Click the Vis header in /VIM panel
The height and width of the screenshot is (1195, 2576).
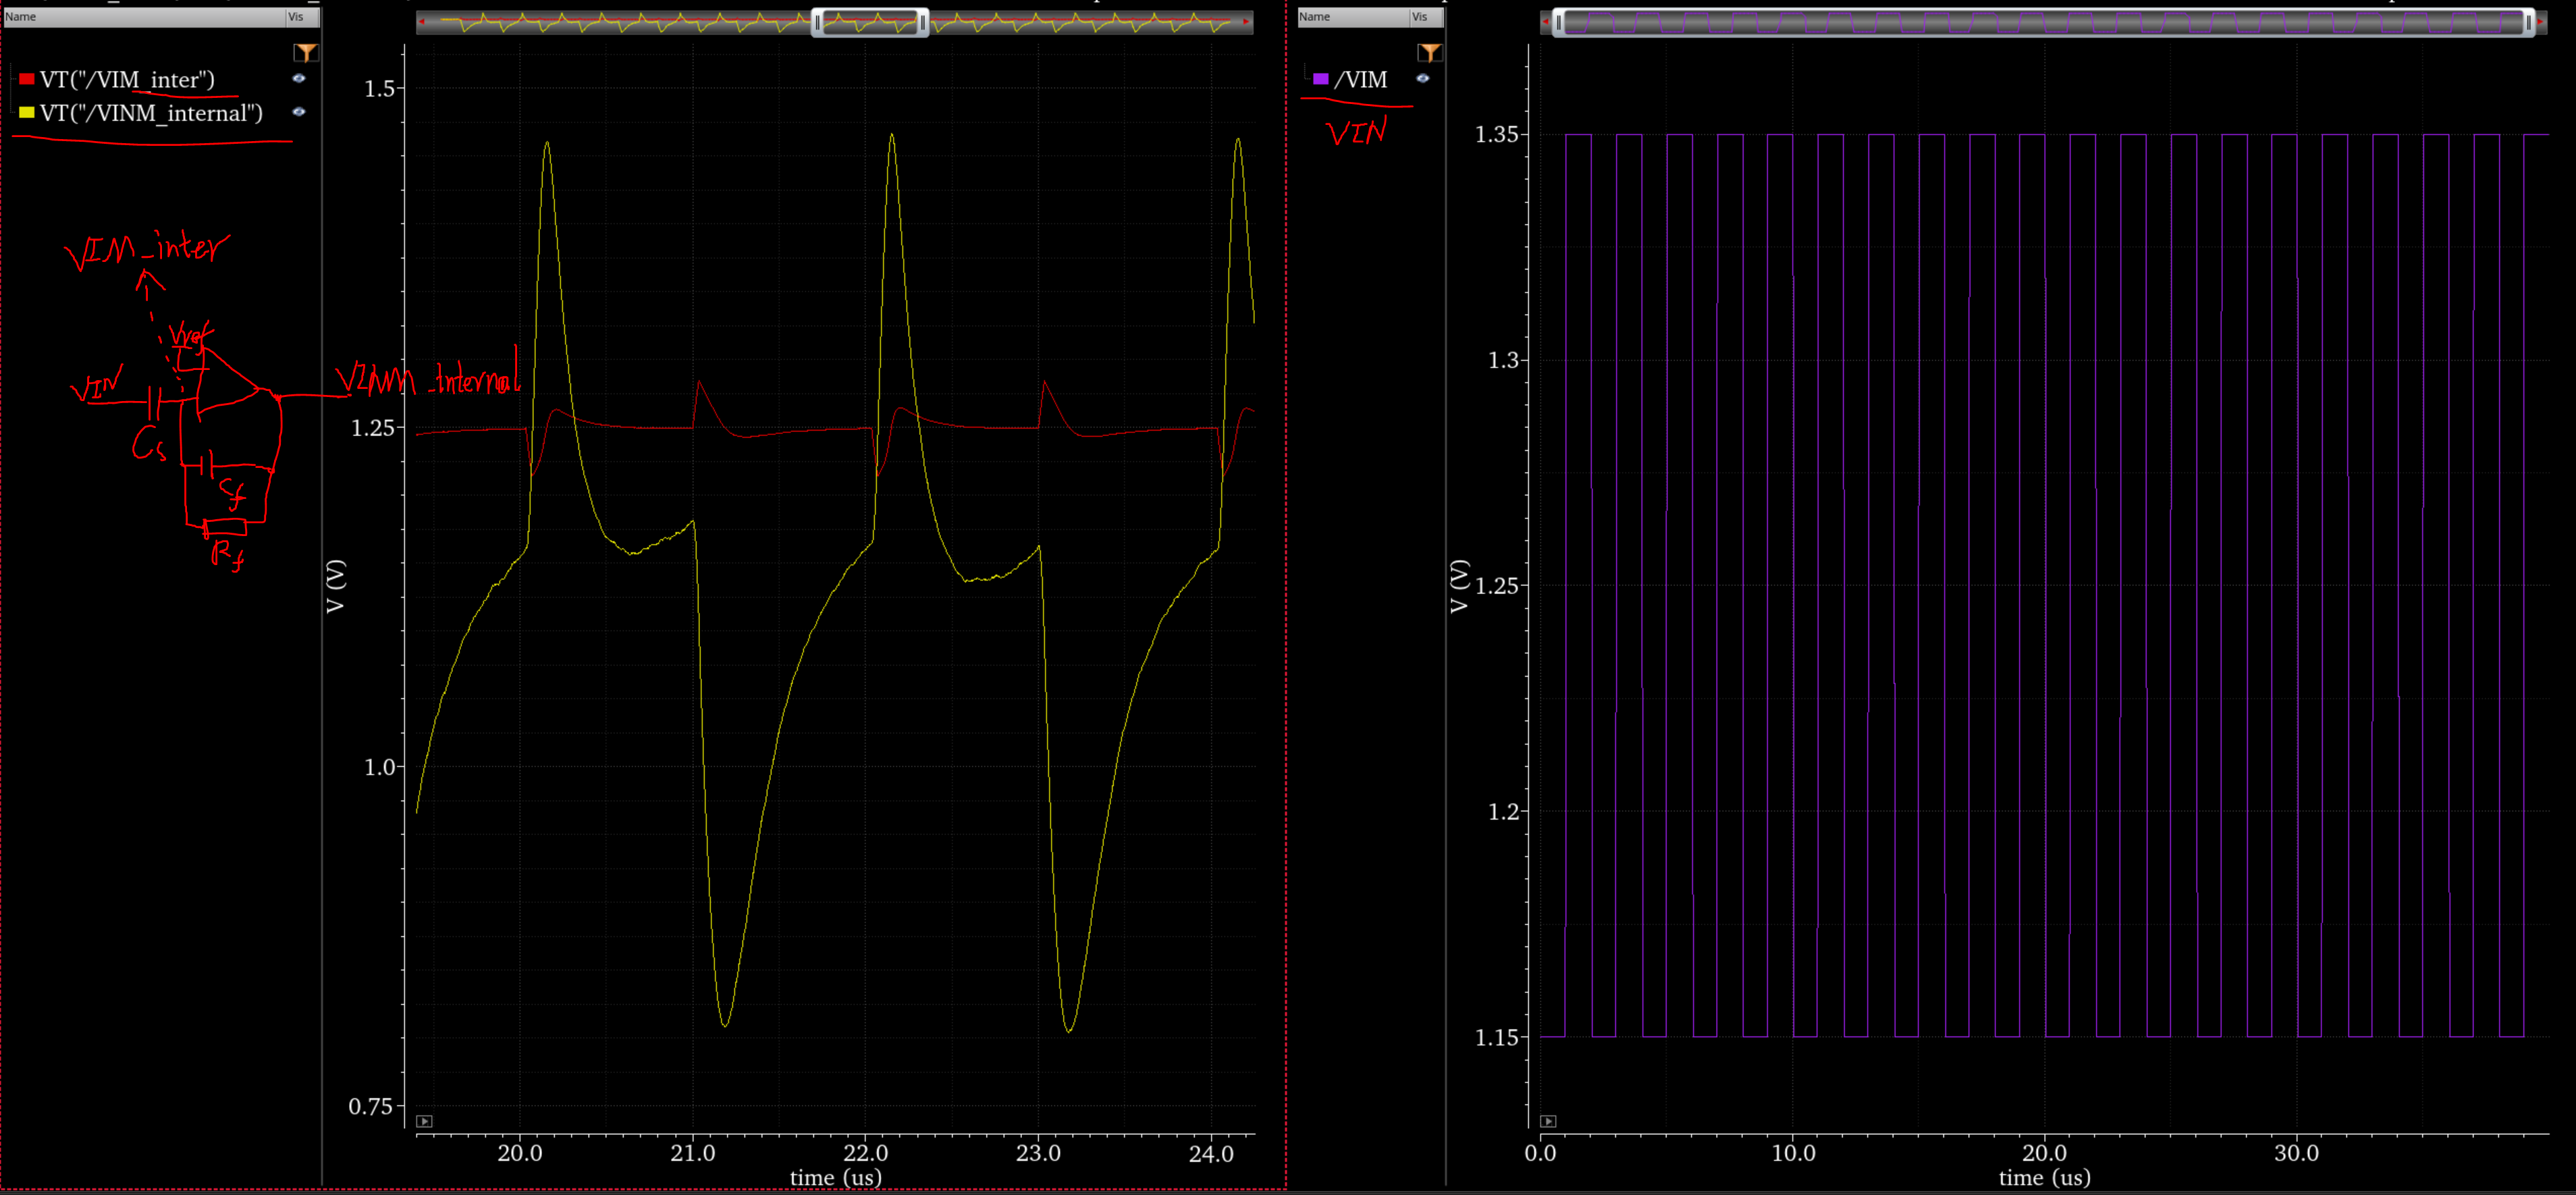pyautogui.click(x=1426, y=17)
